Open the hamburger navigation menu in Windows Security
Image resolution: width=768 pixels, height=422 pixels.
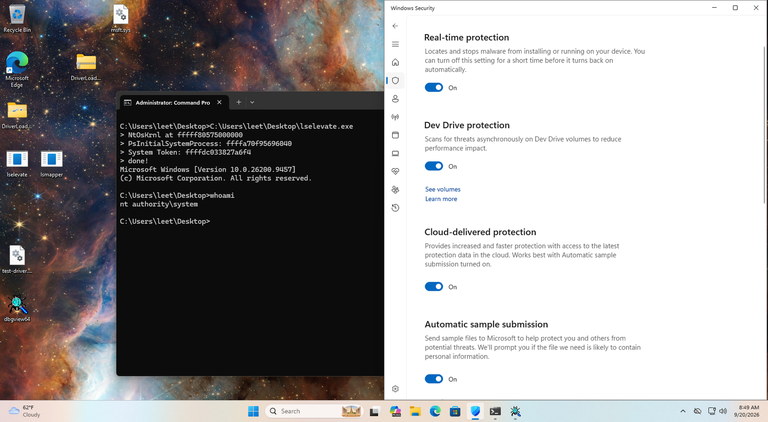(x=395, y=44)
